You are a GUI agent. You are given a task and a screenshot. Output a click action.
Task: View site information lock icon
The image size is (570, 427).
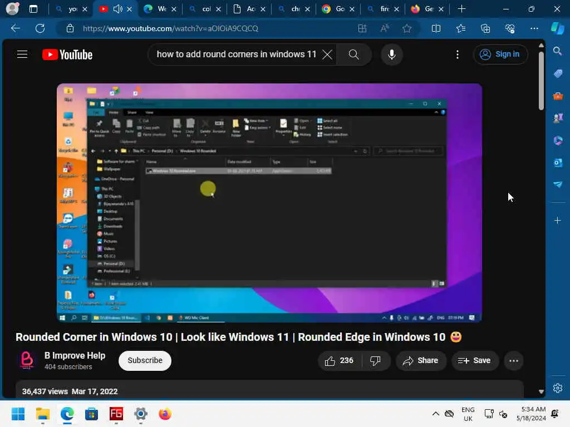(x=70, y=28)
